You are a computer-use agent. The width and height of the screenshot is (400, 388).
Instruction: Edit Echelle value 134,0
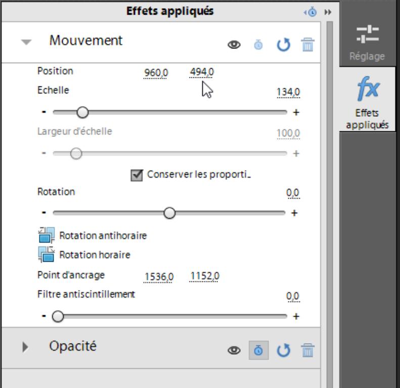pos(288,92)
